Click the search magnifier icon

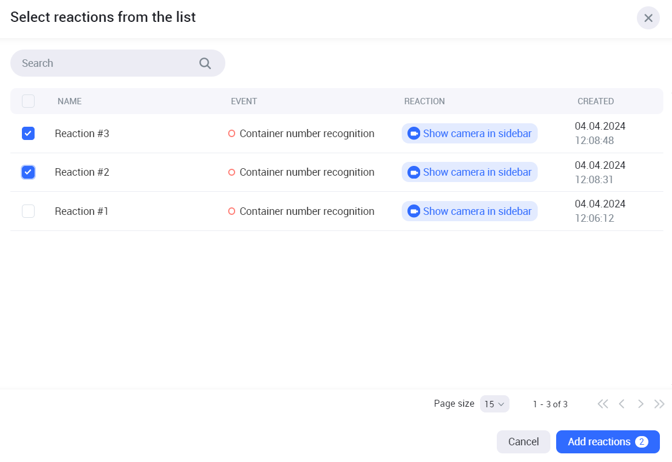(205, 63)
